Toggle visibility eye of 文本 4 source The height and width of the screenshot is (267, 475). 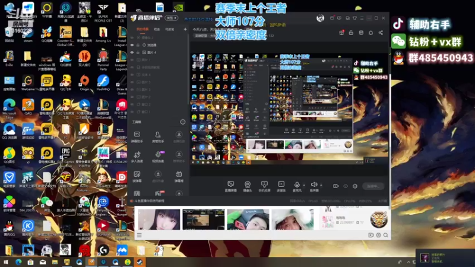point(132,75)
